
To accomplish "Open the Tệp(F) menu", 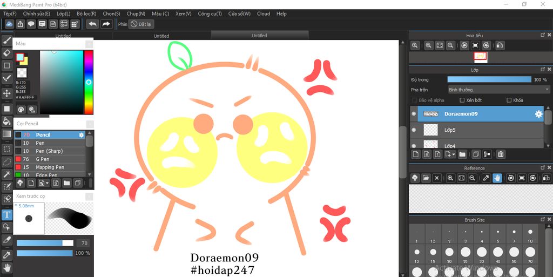I will pos(10,13).
